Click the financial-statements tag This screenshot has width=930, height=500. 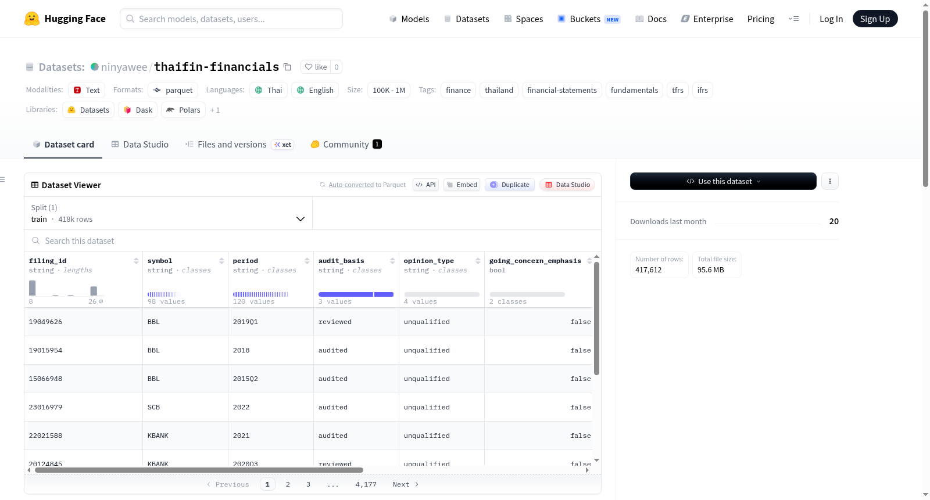(561, 90)
